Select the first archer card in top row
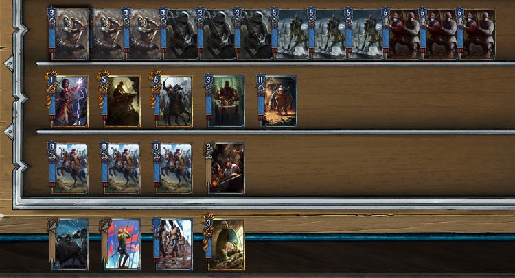515x278 pixels. (70, 34)
